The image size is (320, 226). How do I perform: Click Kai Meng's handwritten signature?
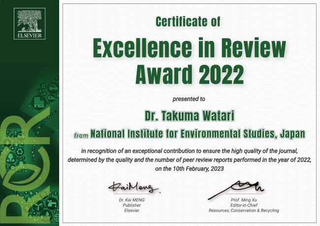coord(133,187)
